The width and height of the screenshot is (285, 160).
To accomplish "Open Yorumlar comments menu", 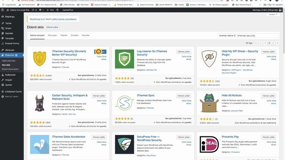I will [9, 39].
